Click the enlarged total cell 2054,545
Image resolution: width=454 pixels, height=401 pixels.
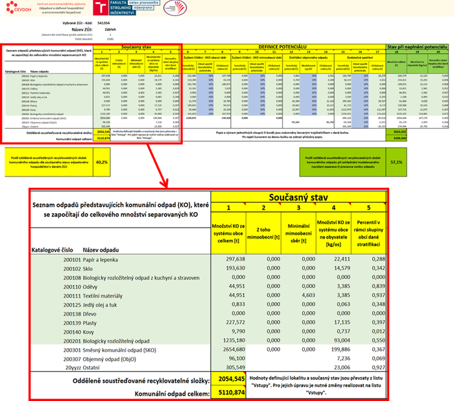pyautogui.click(x=230, y=378)
